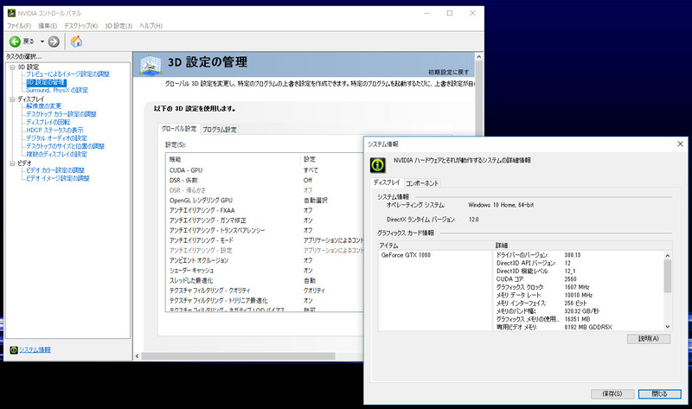
Task: Select テクスチャフィルタリング - トリリニア最適化 row
Action: [x=265, y=300]
